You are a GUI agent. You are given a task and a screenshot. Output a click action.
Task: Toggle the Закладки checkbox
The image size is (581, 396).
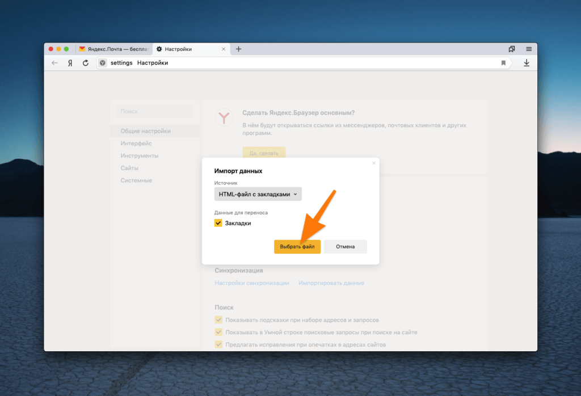click(x=218, y=223)
